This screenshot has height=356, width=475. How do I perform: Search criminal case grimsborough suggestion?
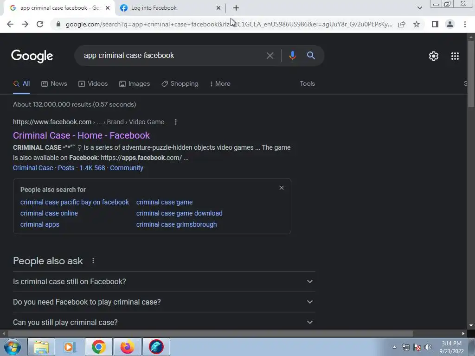tap(177, 225)
